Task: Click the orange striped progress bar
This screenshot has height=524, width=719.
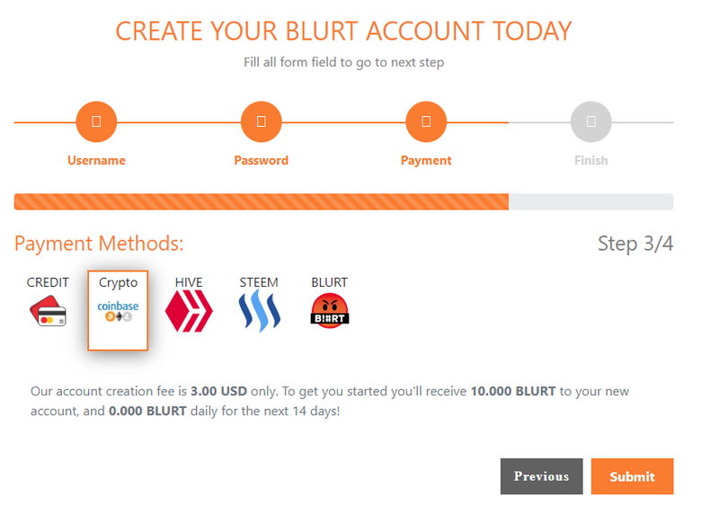Action: click(261, 201)
